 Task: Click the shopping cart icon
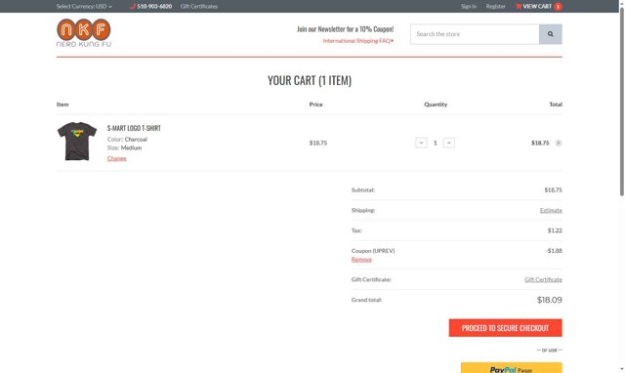[519, 7]
